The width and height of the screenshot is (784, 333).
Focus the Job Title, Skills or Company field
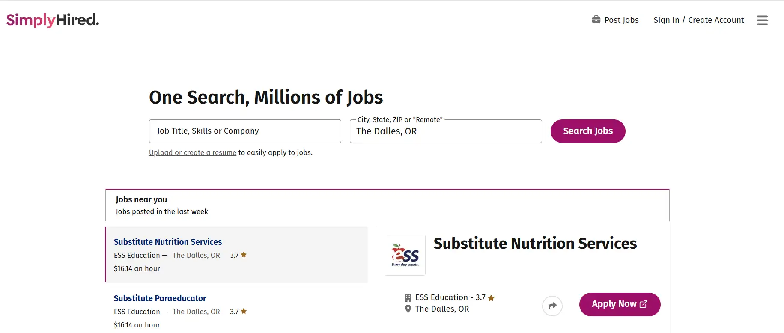point(245,131)
